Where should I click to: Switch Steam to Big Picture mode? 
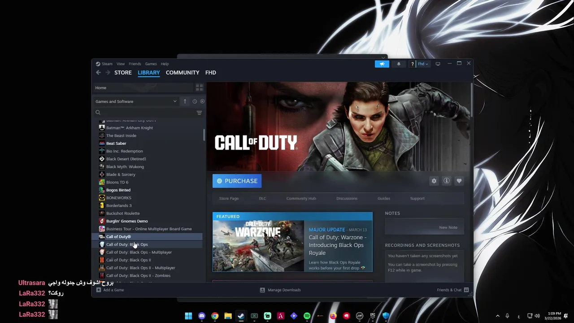pyautogui.click(x=438, y=64)
